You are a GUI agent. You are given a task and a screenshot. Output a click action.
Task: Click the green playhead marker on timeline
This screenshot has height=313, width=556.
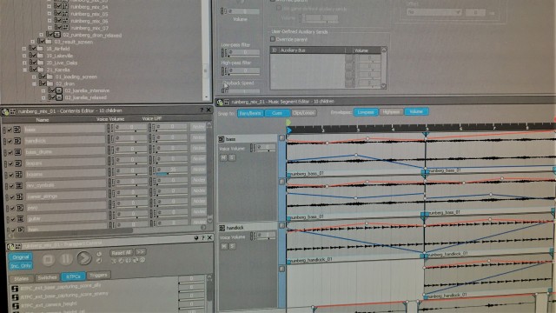[288, 123]
